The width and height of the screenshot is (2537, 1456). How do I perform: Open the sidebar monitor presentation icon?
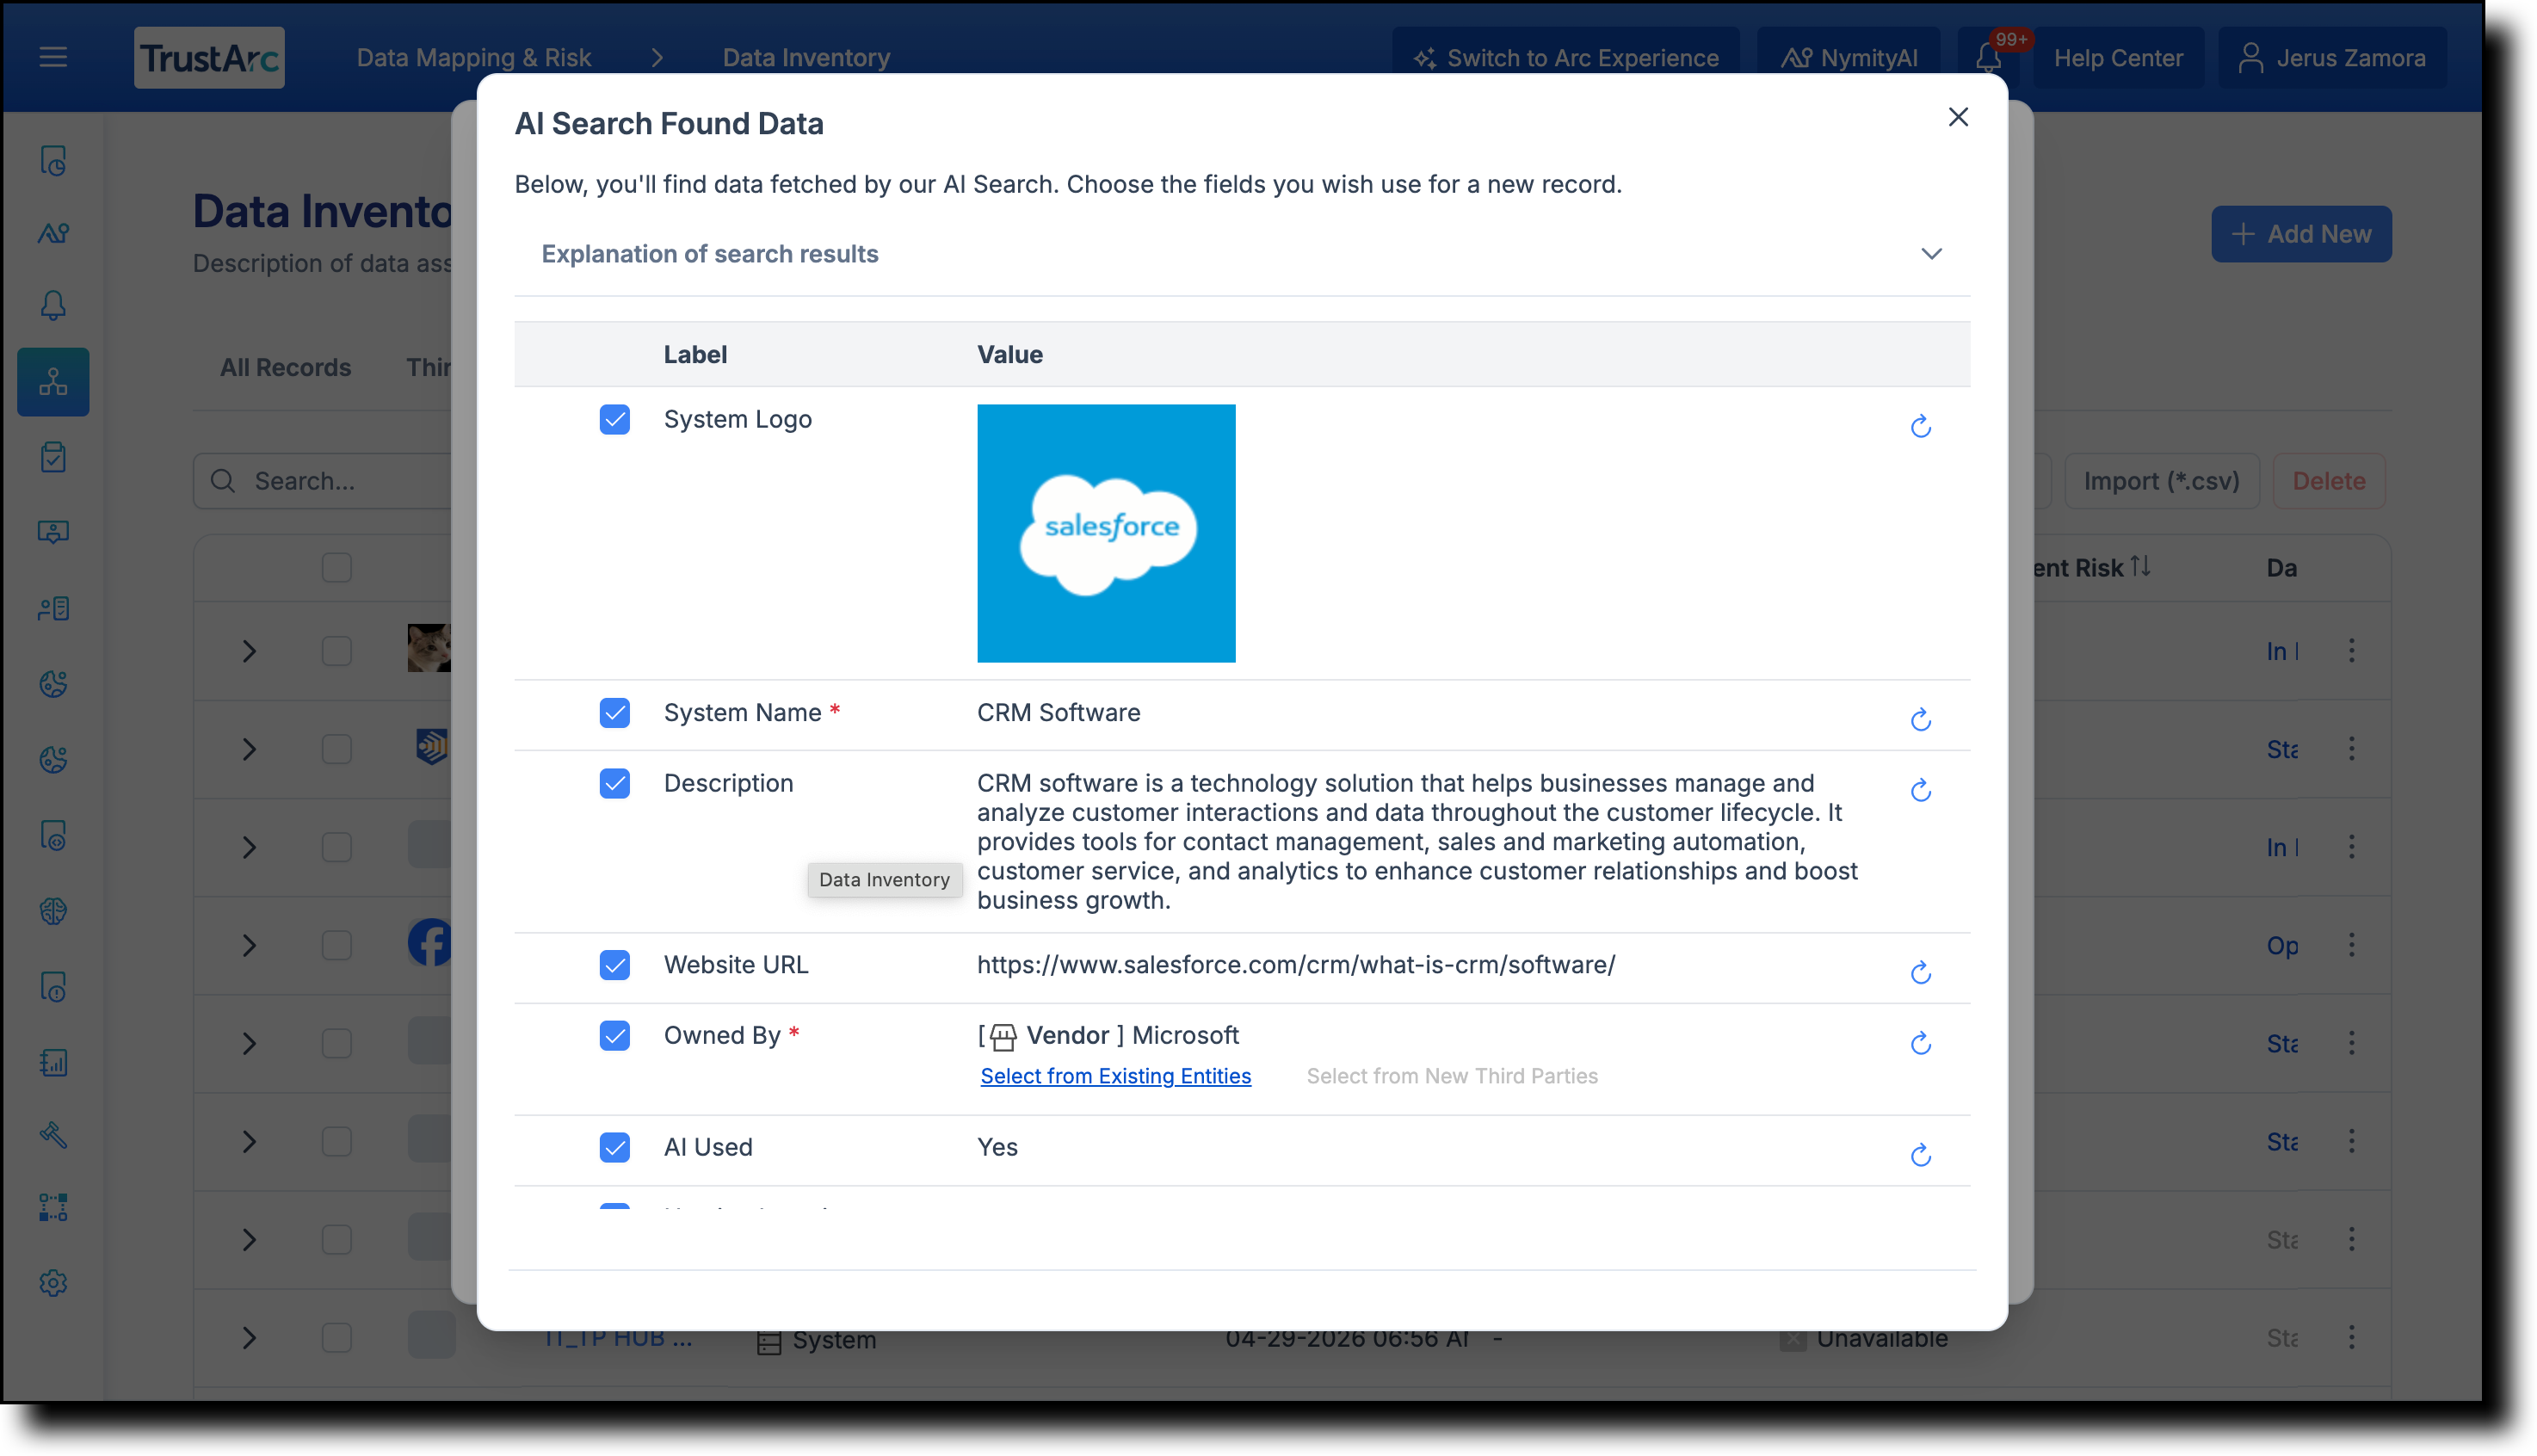[53, 532]
